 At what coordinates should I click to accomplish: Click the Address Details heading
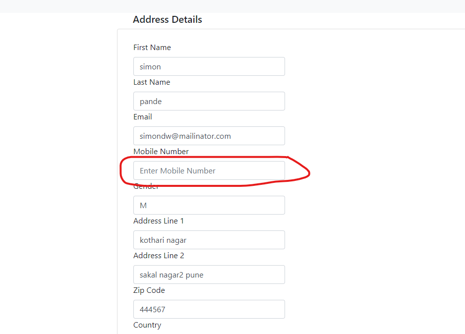(168, 19)
